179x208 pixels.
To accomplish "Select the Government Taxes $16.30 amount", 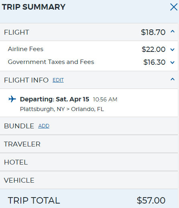I will tap(155, 62).
